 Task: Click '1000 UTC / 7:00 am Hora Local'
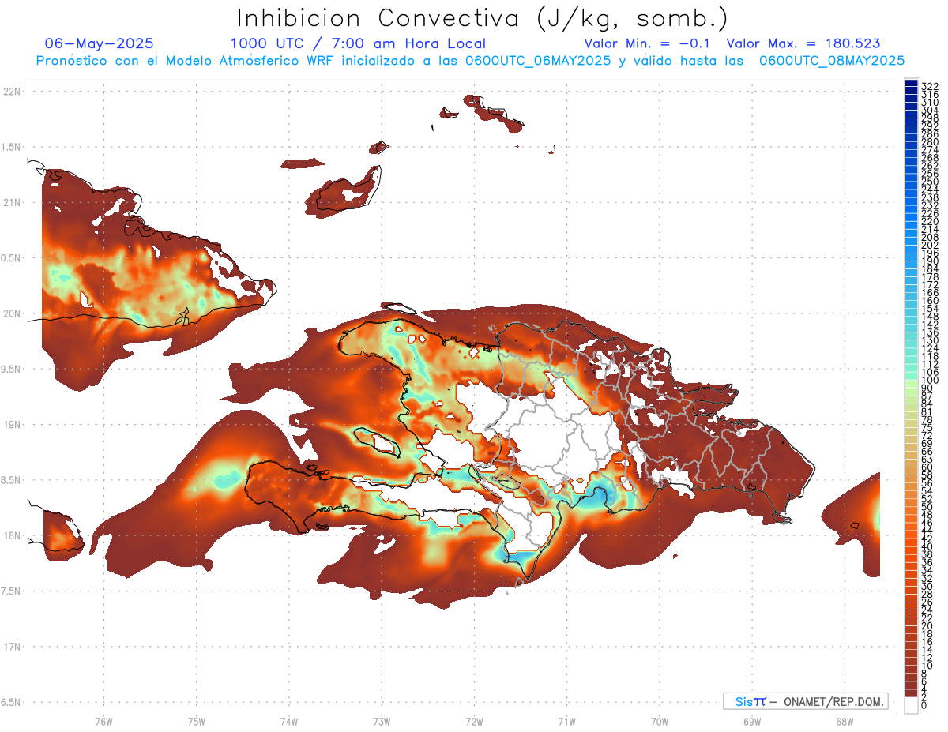(x=358, y=43)
